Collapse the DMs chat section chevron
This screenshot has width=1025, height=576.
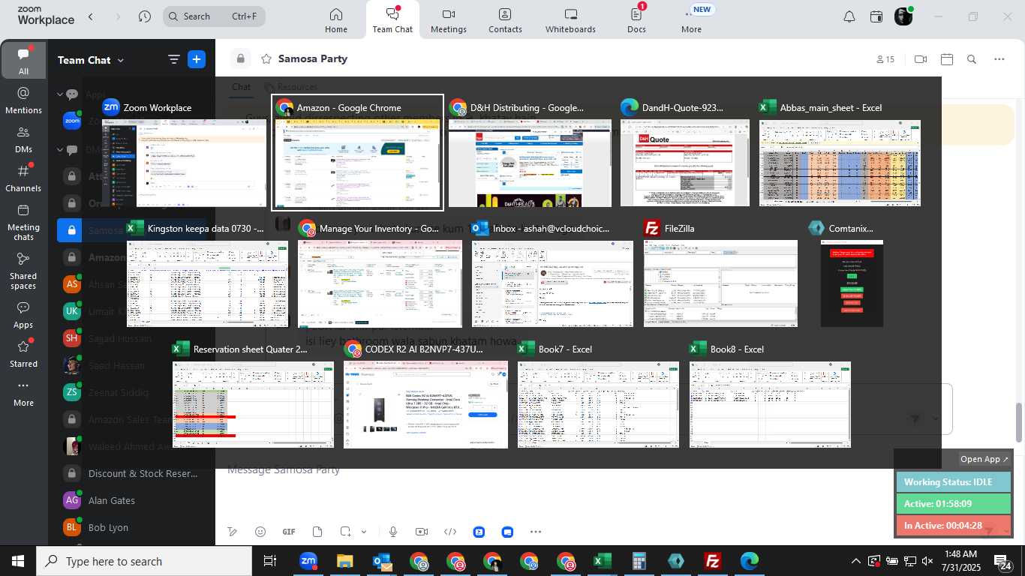coord(60,149)
